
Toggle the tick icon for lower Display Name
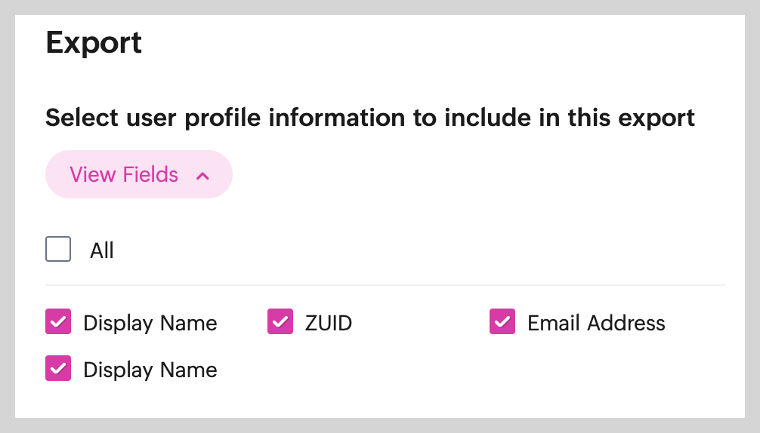[58, 369]
